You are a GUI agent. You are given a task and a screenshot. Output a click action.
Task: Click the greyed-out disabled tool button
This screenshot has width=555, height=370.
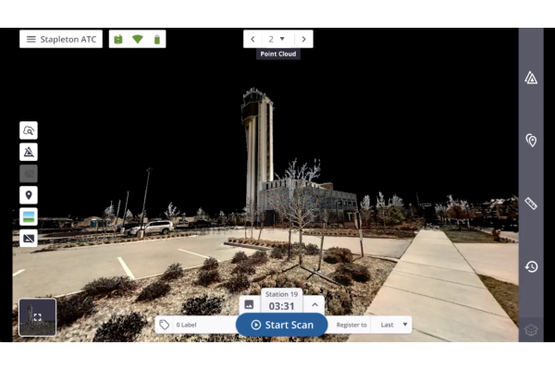tap(29, 174)
